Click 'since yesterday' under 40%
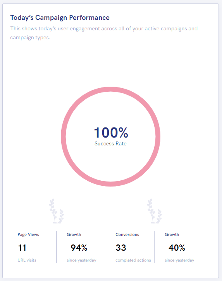The image size is (222, 281). (x=179, y=260)
